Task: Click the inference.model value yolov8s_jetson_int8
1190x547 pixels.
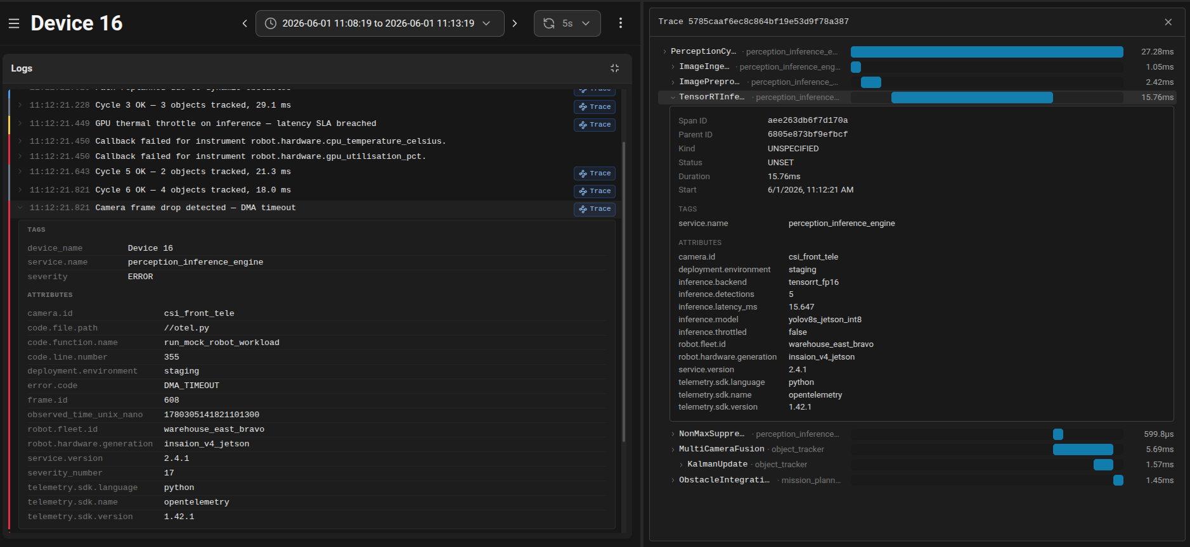Action: pyautogui.click(x=825, y=320)
